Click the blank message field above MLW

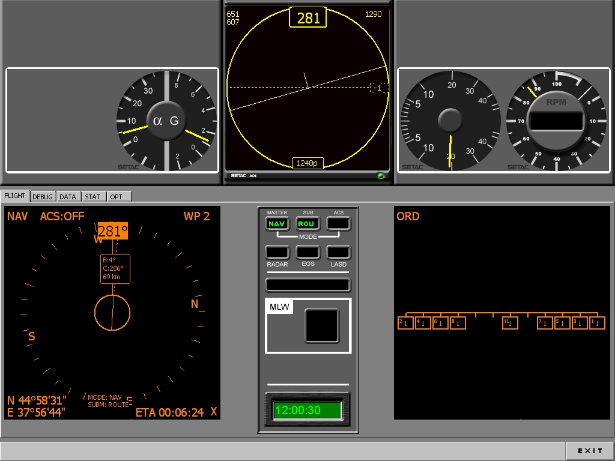tap(308, 285)
